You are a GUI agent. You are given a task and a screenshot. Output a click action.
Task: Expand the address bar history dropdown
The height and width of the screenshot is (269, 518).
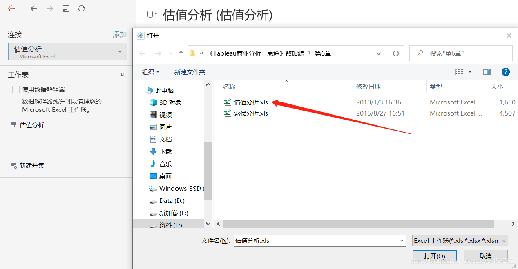click(378, 53)
